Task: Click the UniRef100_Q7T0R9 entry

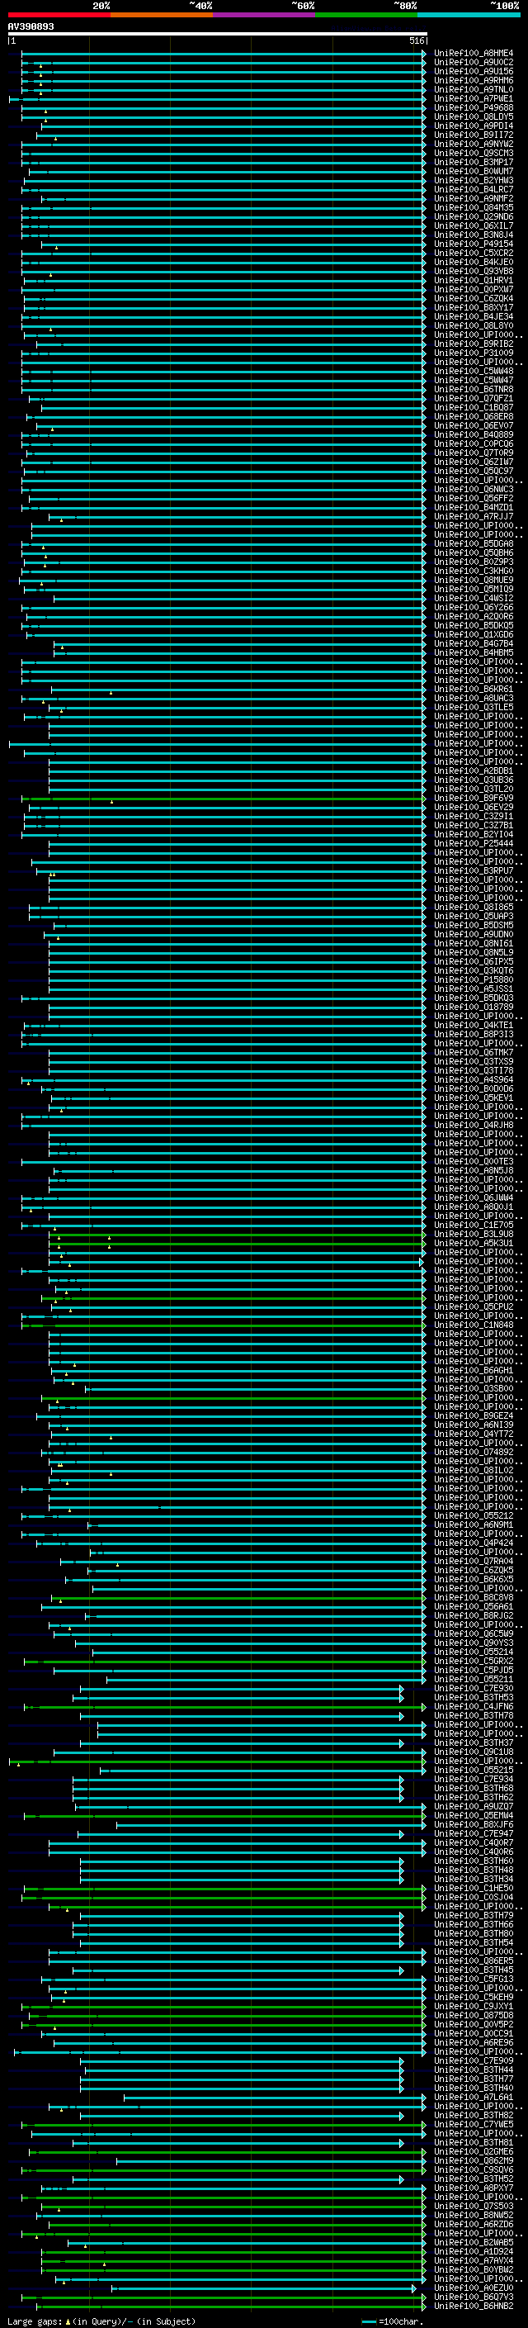Action: (x=474, y=453)
